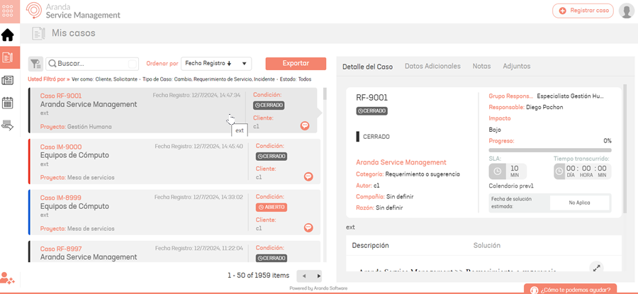Click Responsable Diego Pachon text

[x=526, y=108]
